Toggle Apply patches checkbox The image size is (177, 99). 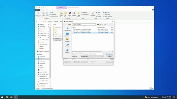pos(90,62)
